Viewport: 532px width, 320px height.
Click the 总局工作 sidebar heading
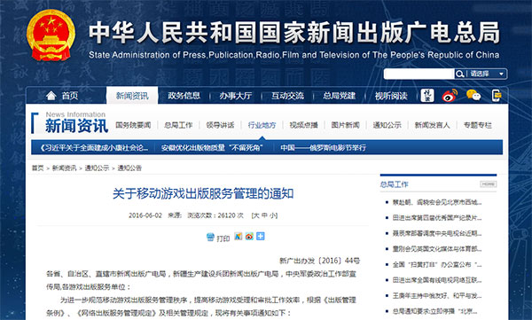395,184
